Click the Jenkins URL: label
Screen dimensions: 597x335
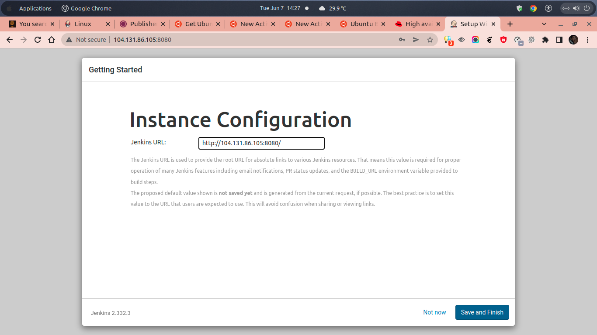click(148, 142)
